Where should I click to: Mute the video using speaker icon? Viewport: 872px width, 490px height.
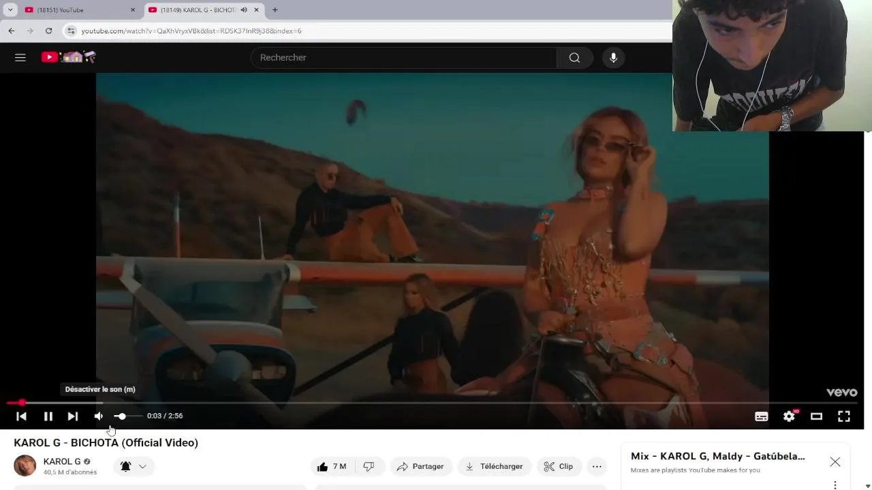[x=99, y=416]
